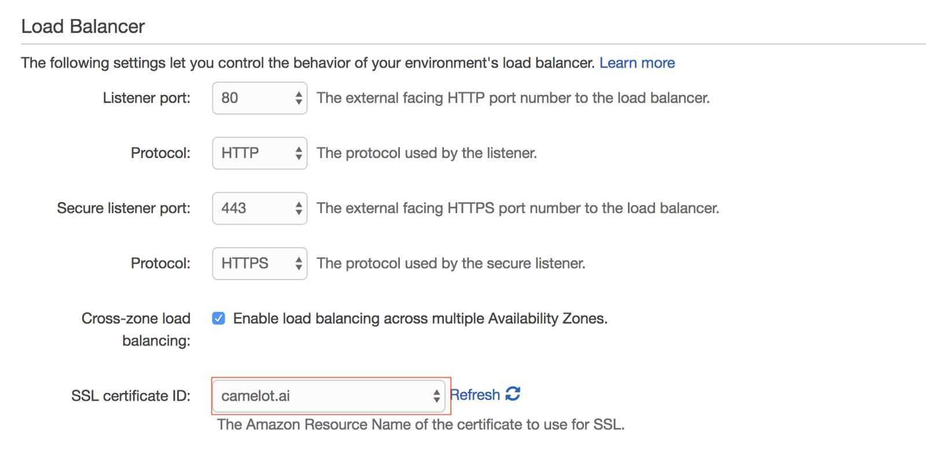This screenshot has height=455, width=926.
Task: Click the Refresh text link
Action: point(475,395)
